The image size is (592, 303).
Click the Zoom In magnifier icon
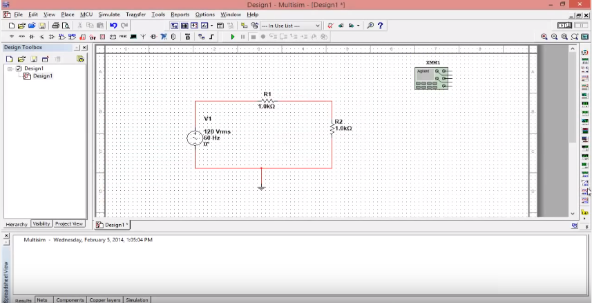(544, 37)
